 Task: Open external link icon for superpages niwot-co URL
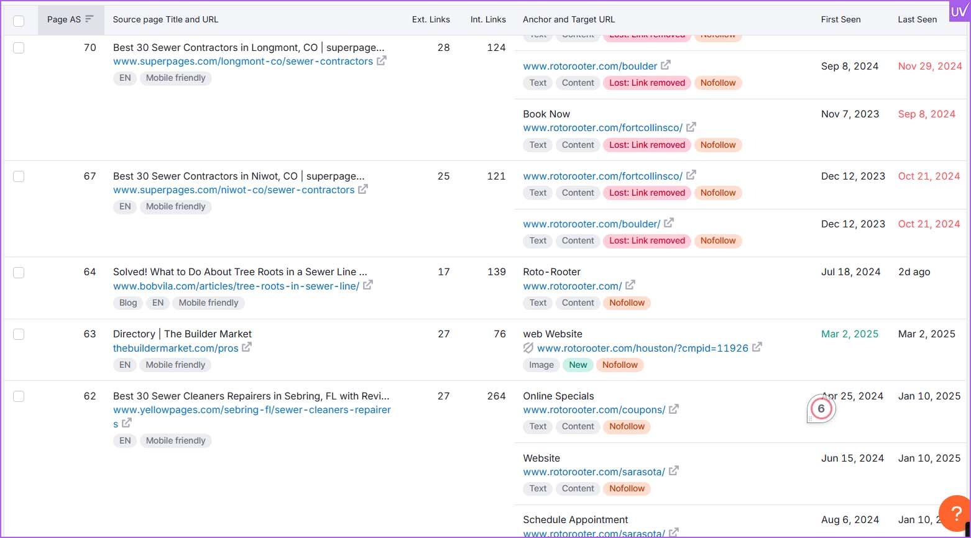pos(363,189)
